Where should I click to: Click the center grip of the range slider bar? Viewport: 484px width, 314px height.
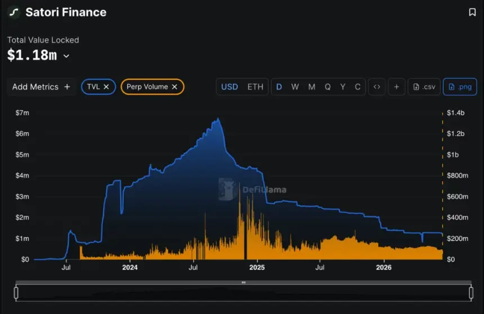[244, 282]
